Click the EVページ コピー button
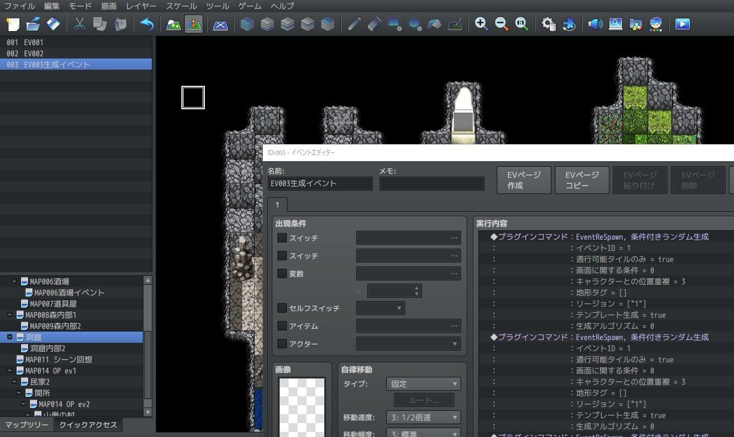Image resolution: width=734 pixels, height=437 pixels. 582,179
